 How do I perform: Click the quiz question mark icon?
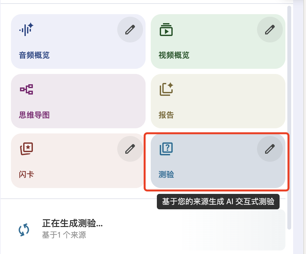[x=166, y=149]
